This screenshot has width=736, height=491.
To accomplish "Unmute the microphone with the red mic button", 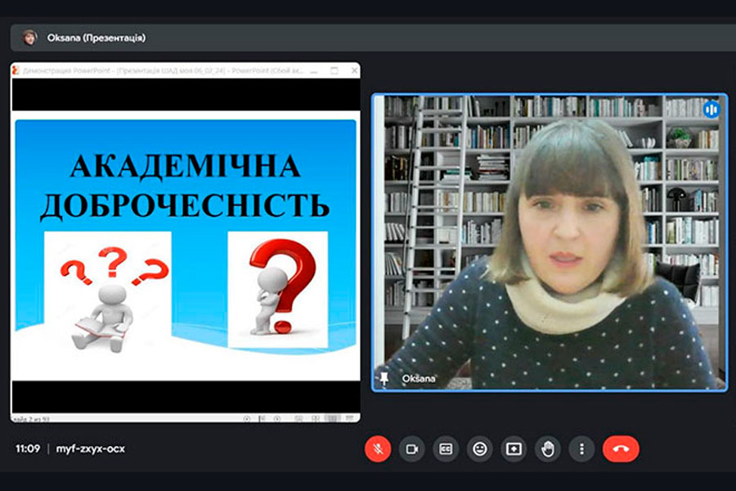I will tap(378, 449).
